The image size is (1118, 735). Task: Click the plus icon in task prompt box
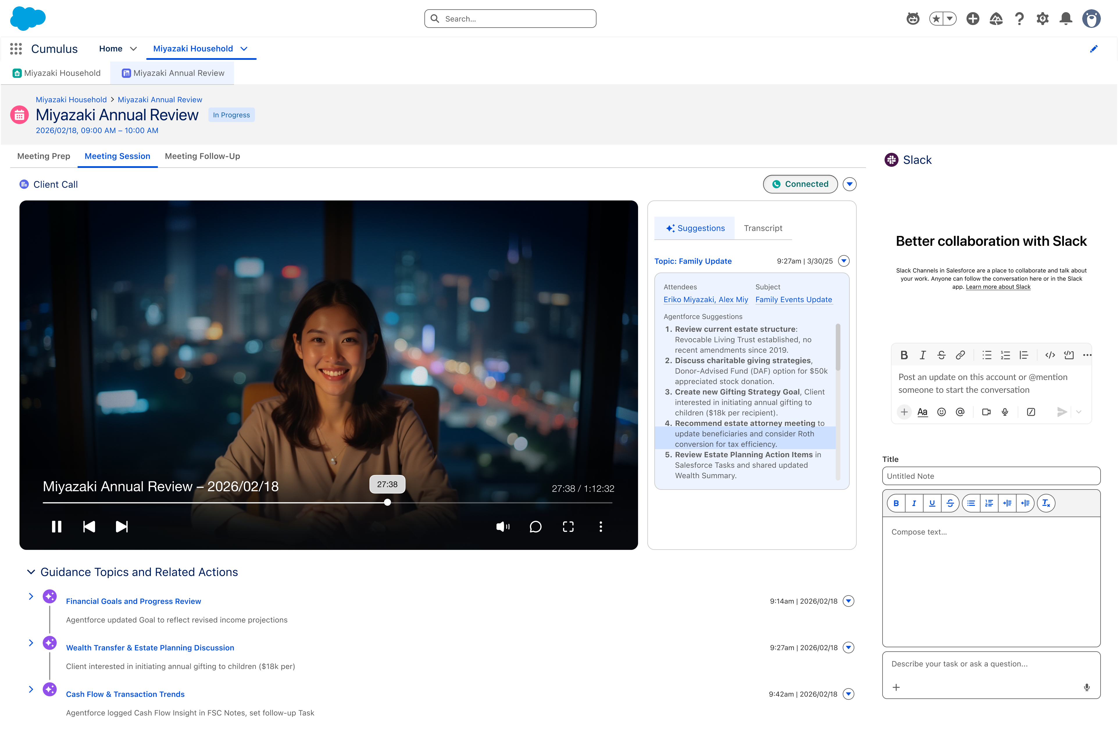[x=896, y=687]
